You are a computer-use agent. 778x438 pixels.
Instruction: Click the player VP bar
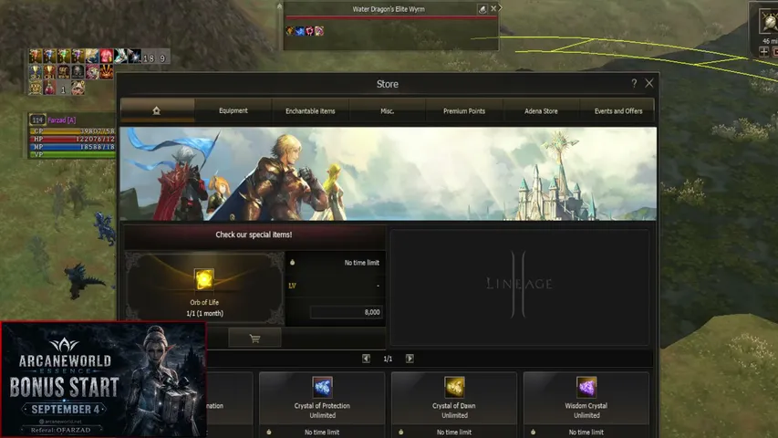click(72, 154)
